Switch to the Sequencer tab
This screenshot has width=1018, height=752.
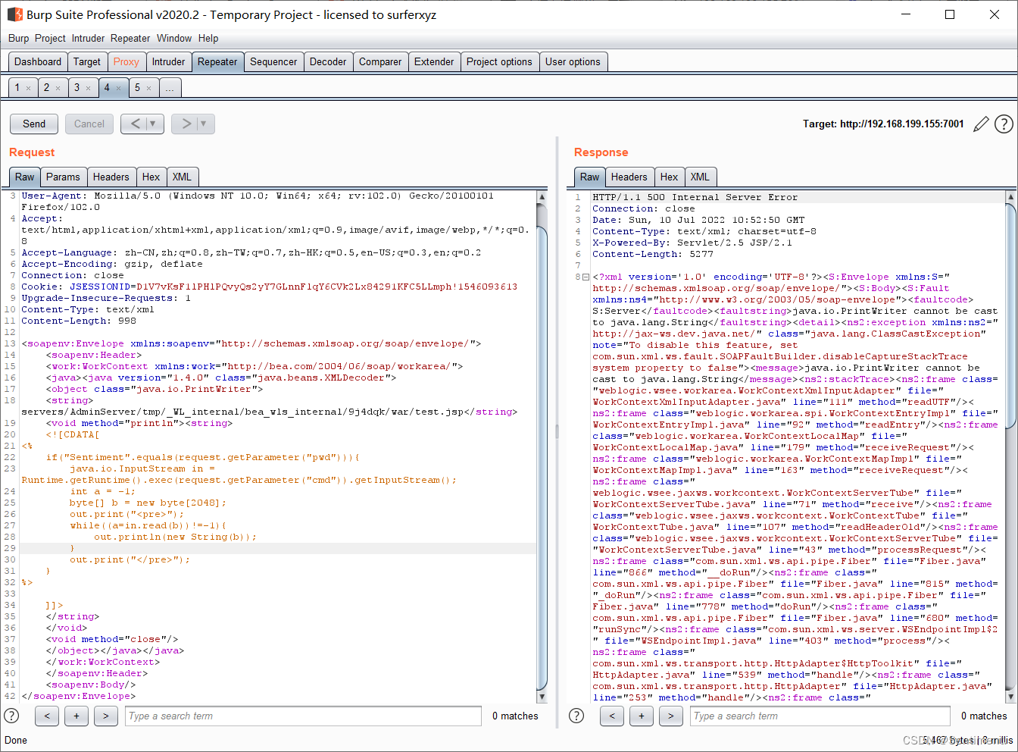[273, 61]
